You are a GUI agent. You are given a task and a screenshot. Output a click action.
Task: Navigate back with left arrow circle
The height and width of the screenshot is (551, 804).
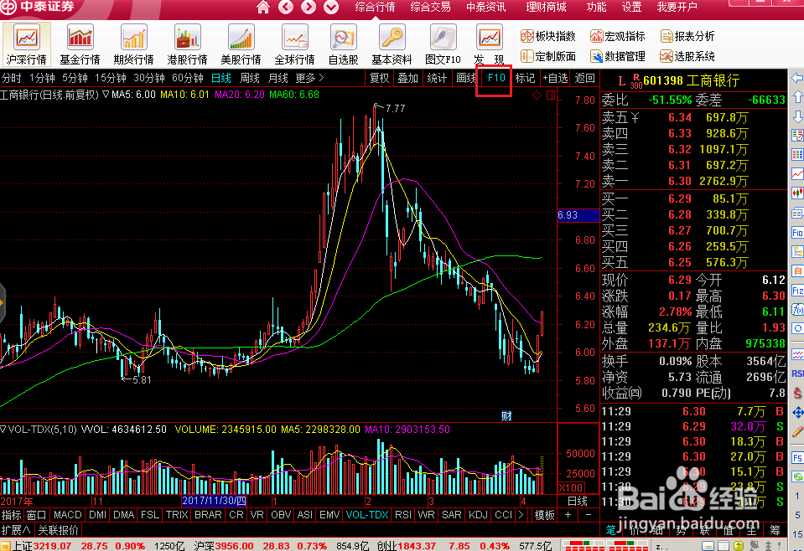click(x=286, y=8)
